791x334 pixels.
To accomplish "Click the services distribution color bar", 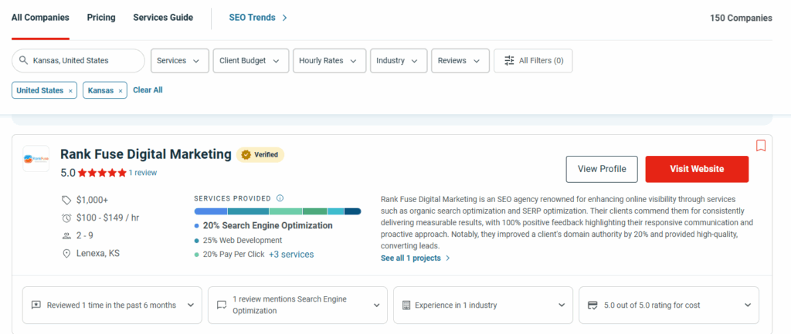I will point(277,211).
